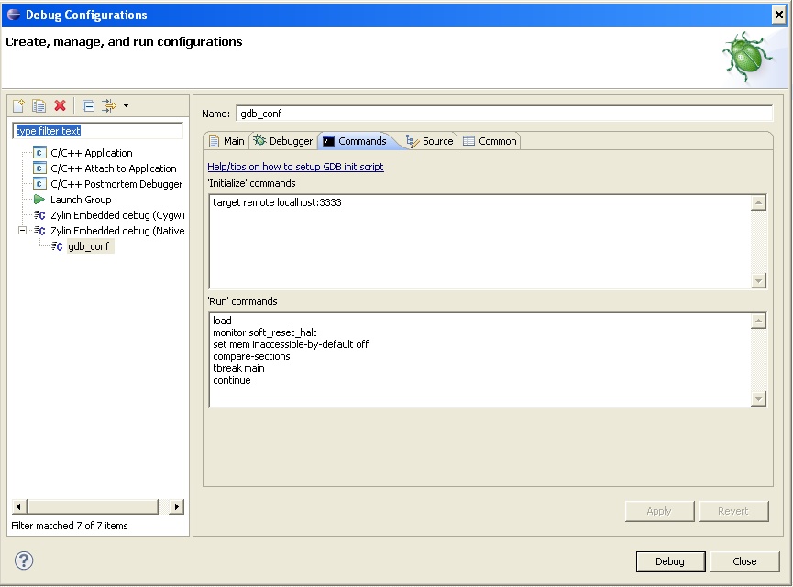Open the filter options dropdown arrow
This screenshot has height=587, width=793.
(126, 106)
